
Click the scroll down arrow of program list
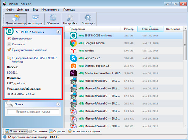pyautogui.click(x=185, y=126)
